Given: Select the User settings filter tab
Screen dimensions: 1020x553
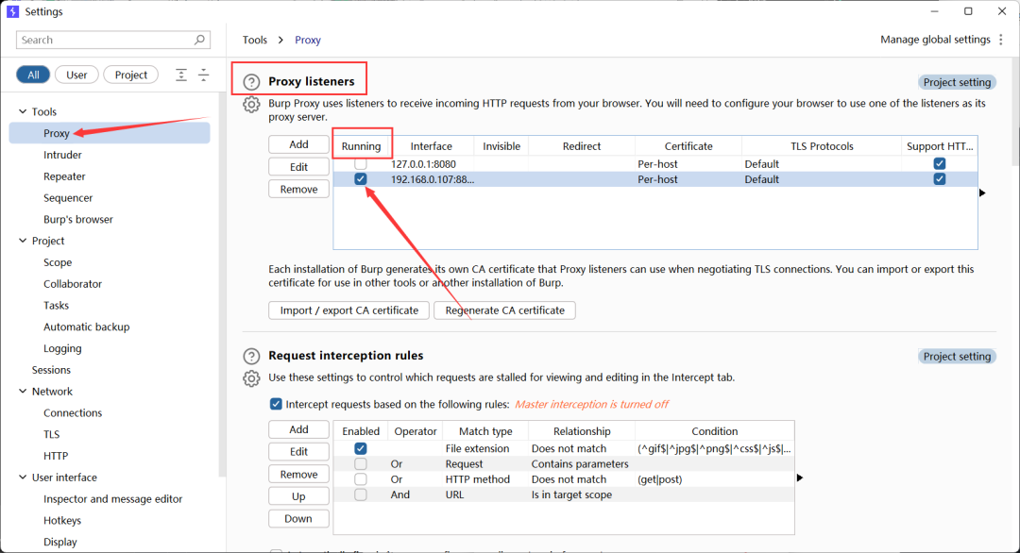Looking at the screenshot, I should coord(76,75).
